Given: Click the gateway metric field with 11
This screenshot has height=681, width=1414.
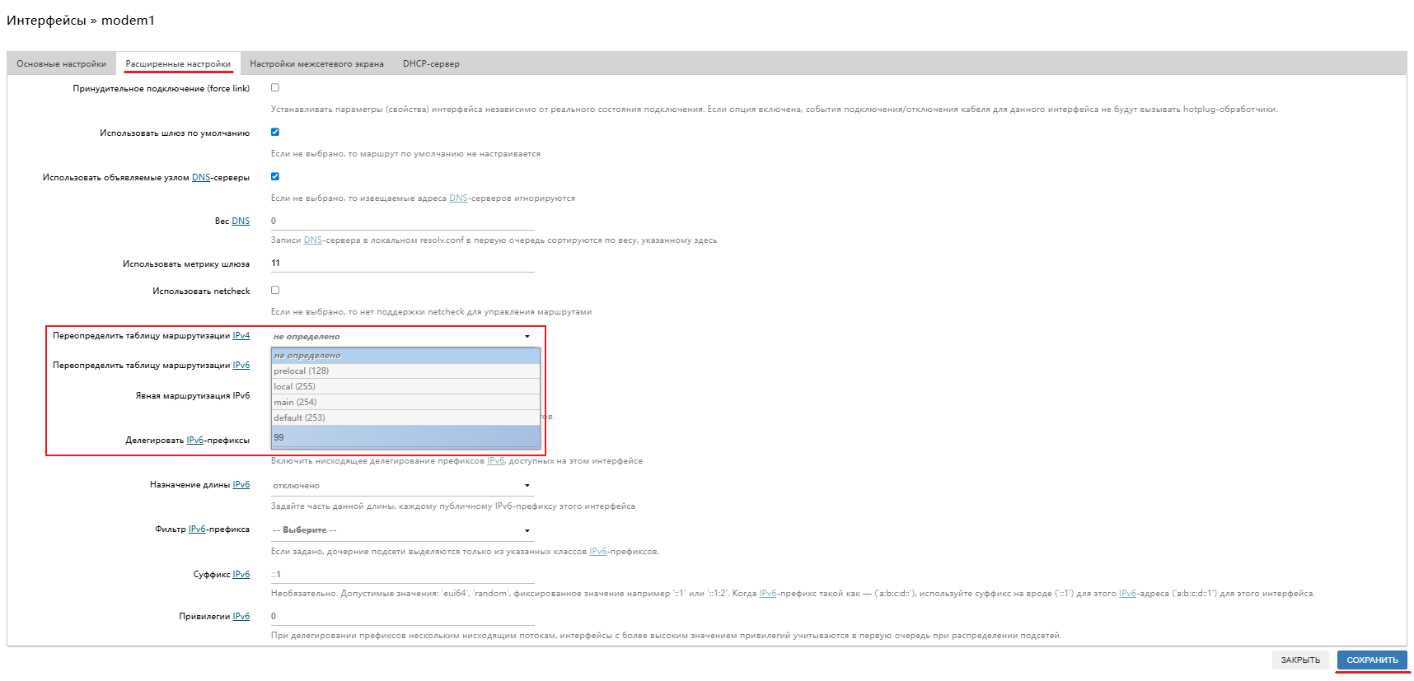Looking at the screenshot, I should [x=402, y=264].
